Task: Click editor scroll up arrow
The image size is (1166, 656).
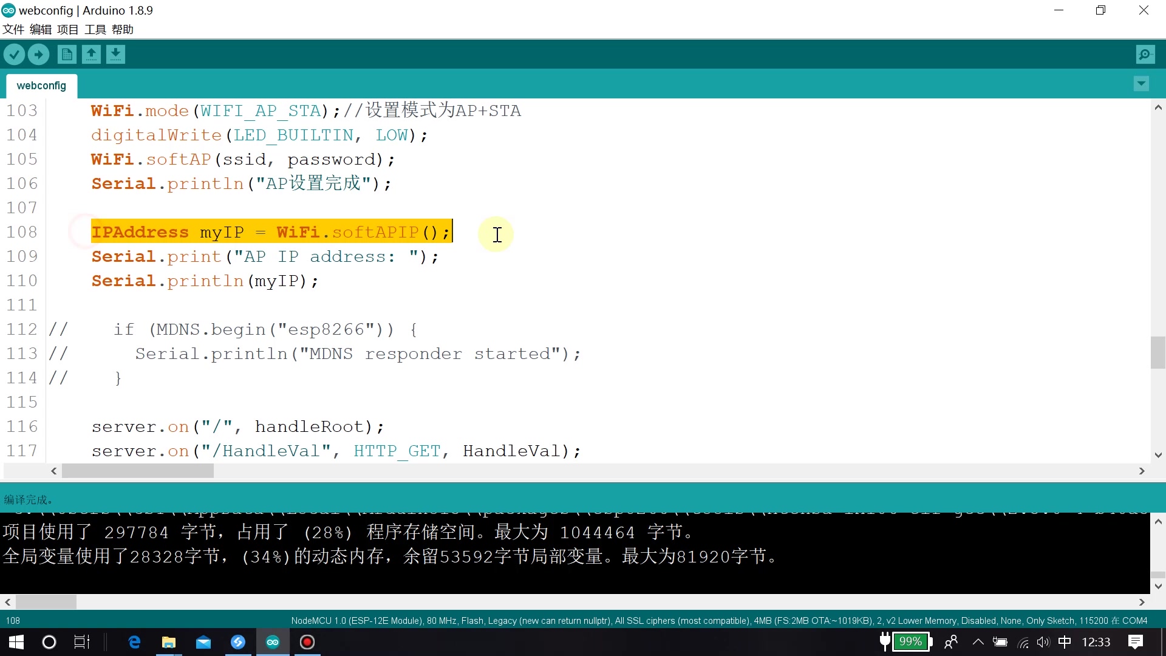Action: [x=1158, y=108]
